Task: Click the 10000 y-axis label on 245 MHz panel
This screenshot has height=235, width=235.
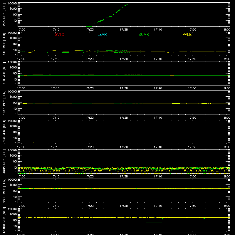Action: click(12, 3)
